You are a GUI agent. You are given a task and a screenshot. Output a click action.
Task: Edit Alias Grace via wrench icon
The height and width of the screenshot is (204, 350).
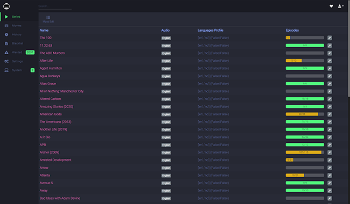(x=330, y=84)
